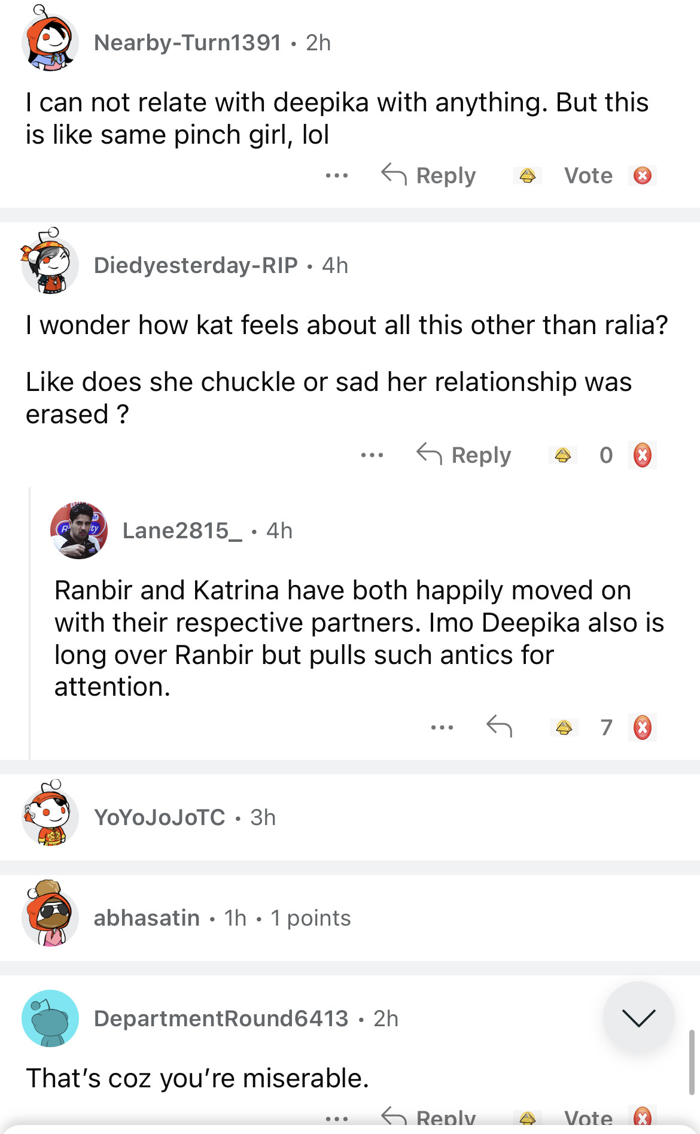Open more options on Diedyesterday-RIP's comment
The image size is (700, 1134).
372,455
